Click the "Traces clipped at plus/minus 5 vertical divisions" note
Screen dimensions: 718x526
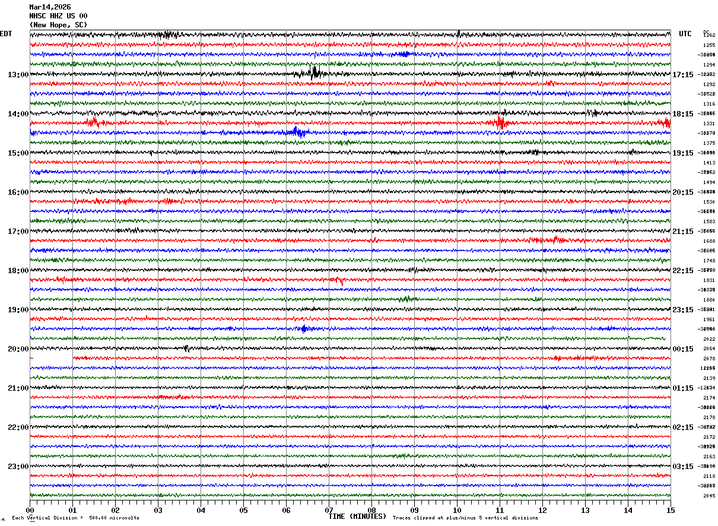point(465,518)
